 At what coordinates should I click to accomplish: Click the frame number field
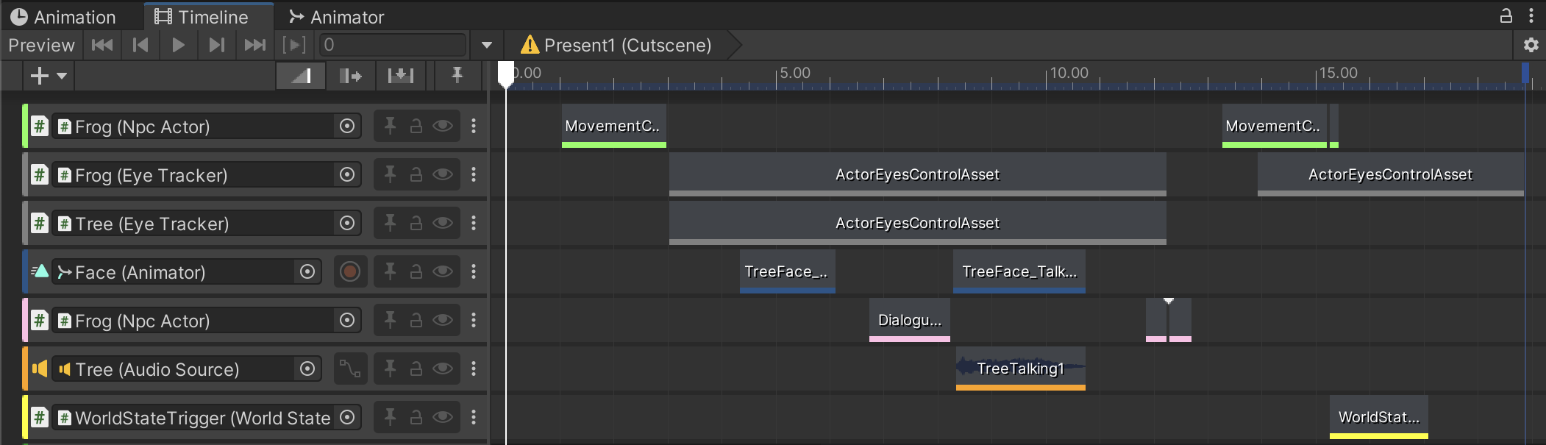click(392, 45)
